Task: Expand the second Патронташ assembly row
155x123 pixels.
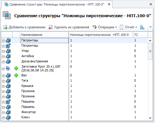Action: click(3, 46)
